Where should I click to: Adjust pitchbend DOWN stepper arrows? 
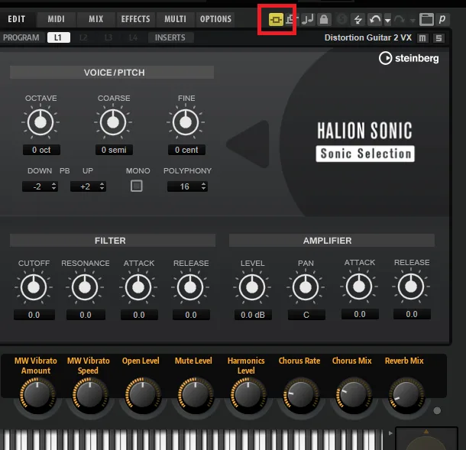53,186
